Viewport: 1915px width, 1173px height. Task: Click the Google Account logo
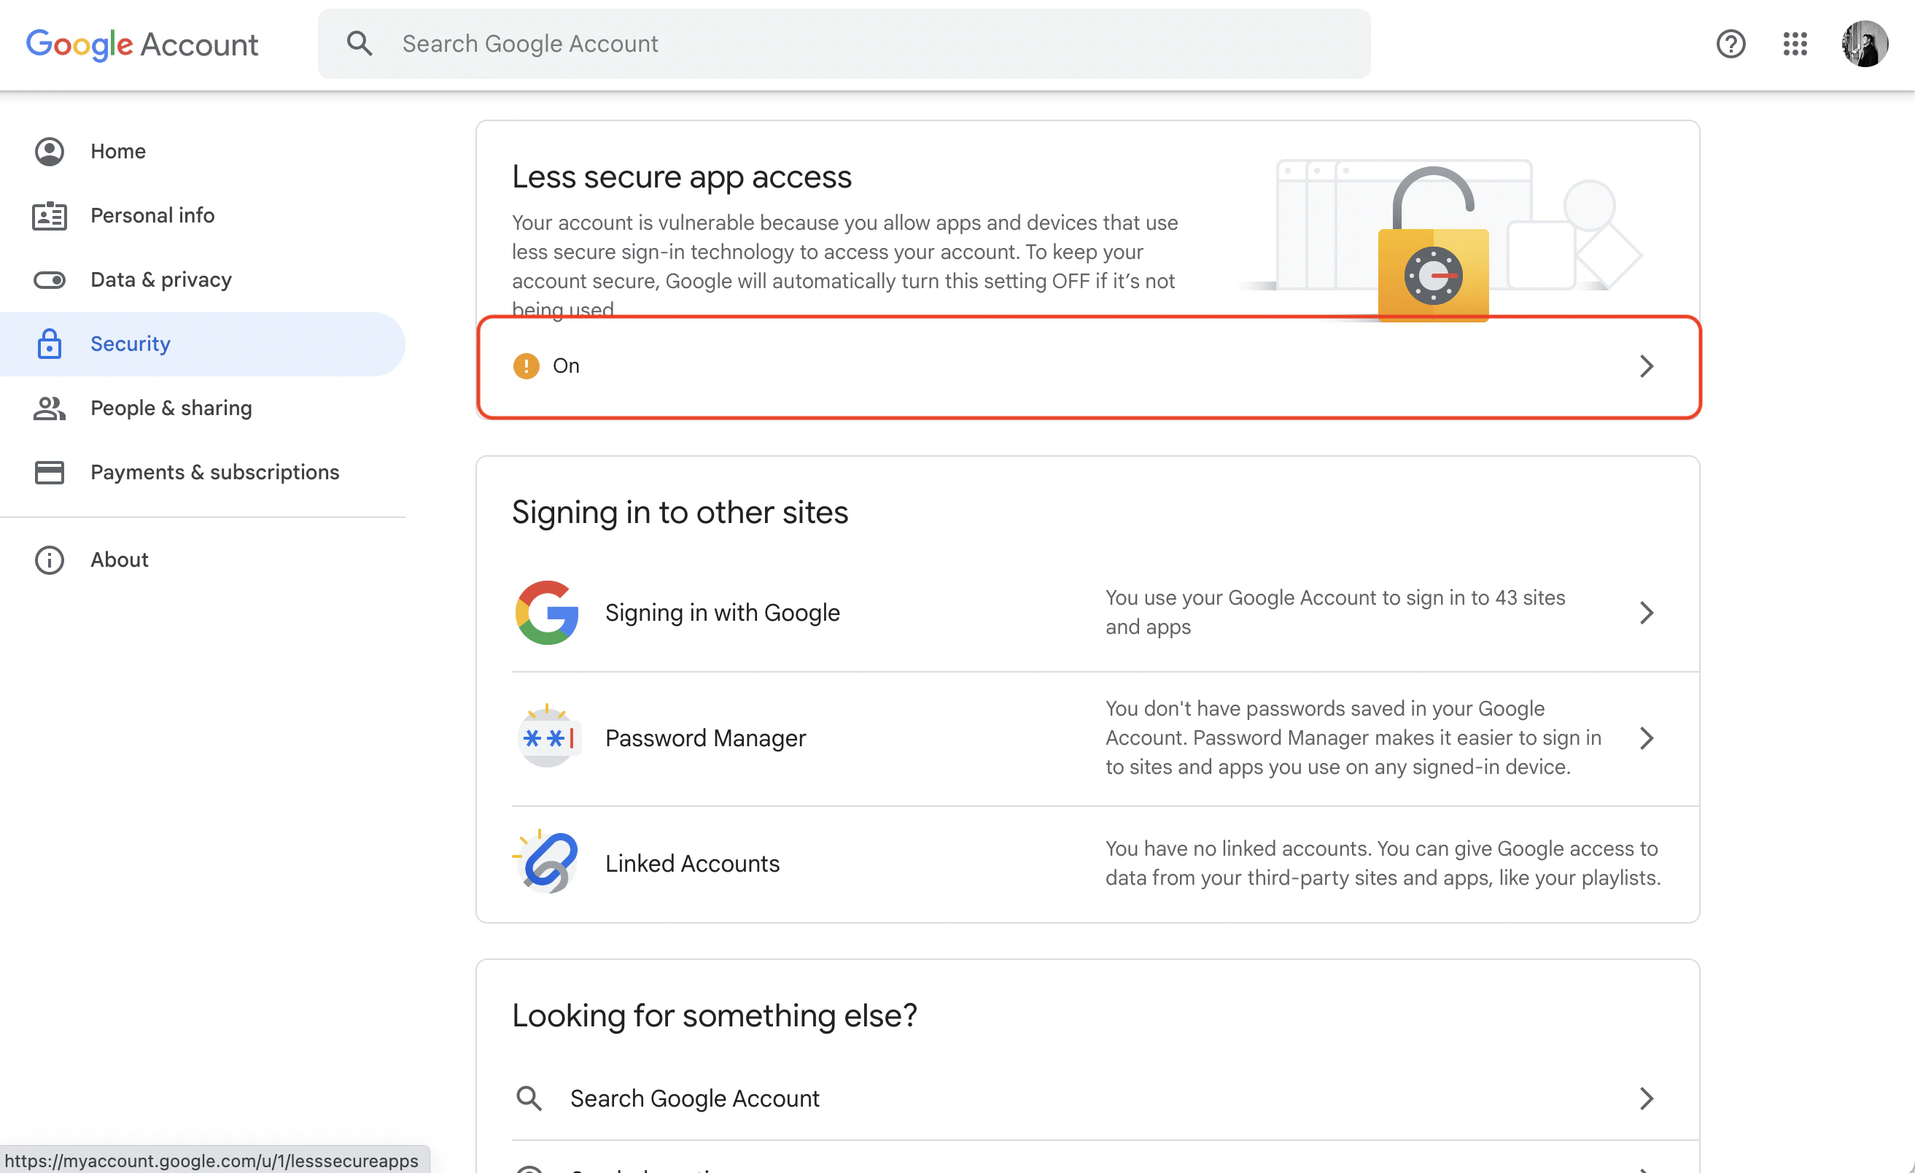(142, 44)
